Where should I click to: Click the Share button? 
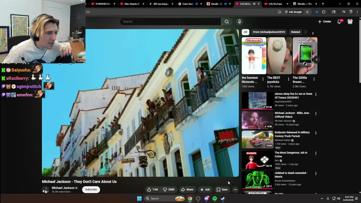[x=187, y=189]
